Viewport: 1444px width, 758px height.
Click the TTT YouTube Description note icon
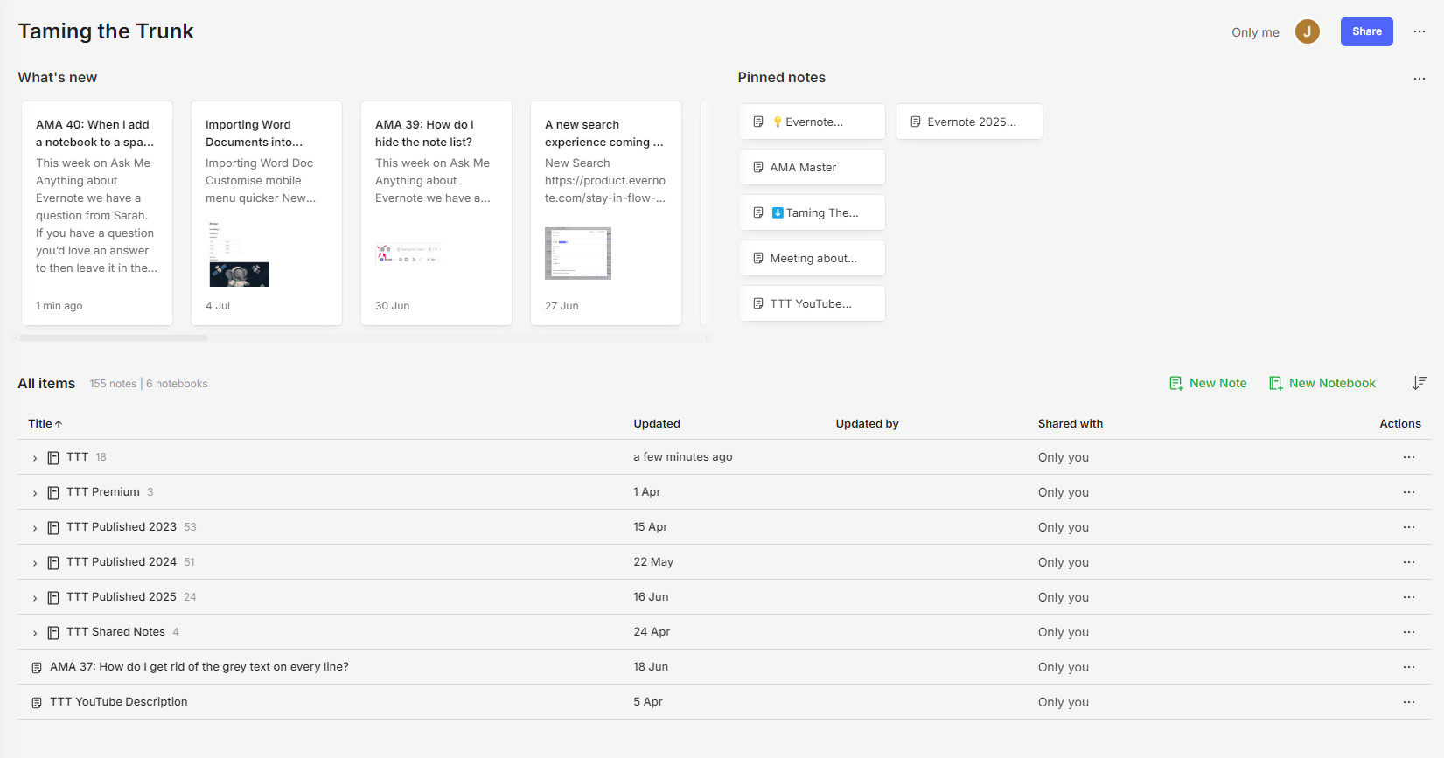tap(37, 702)
